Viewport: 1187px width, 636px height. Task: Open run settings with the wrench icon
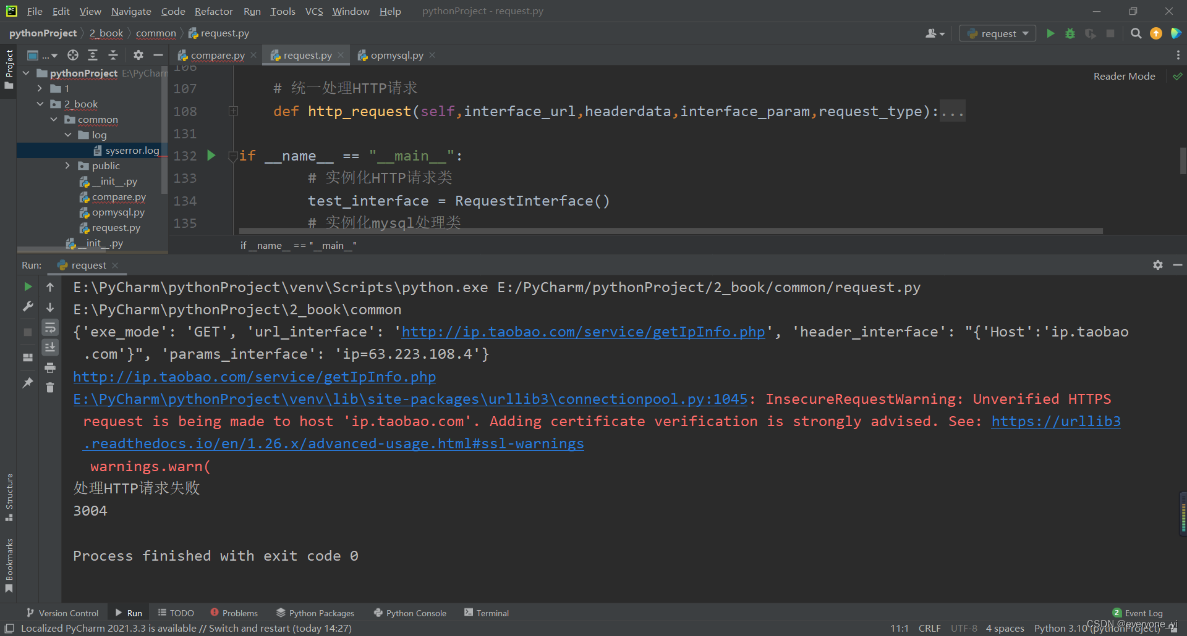point(28,307)
